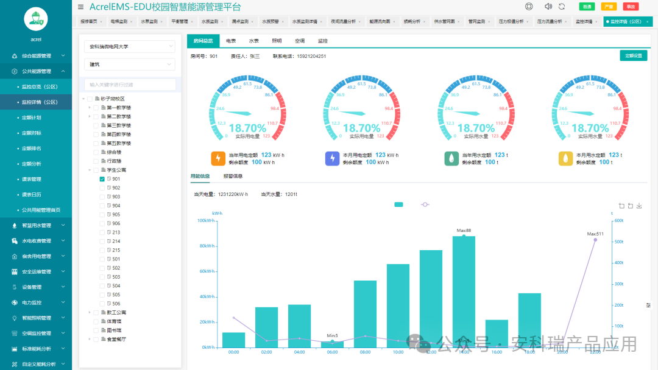Click orange lightning icon for yearly electricity quota
This screenshot has width=658, height=370.
pos(218,159)
